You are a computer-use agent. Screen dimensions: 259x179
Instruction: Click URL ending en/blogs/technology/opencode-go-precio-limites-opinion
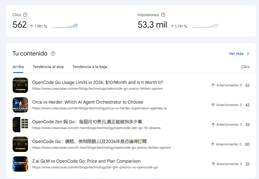[x=97, y=89]
